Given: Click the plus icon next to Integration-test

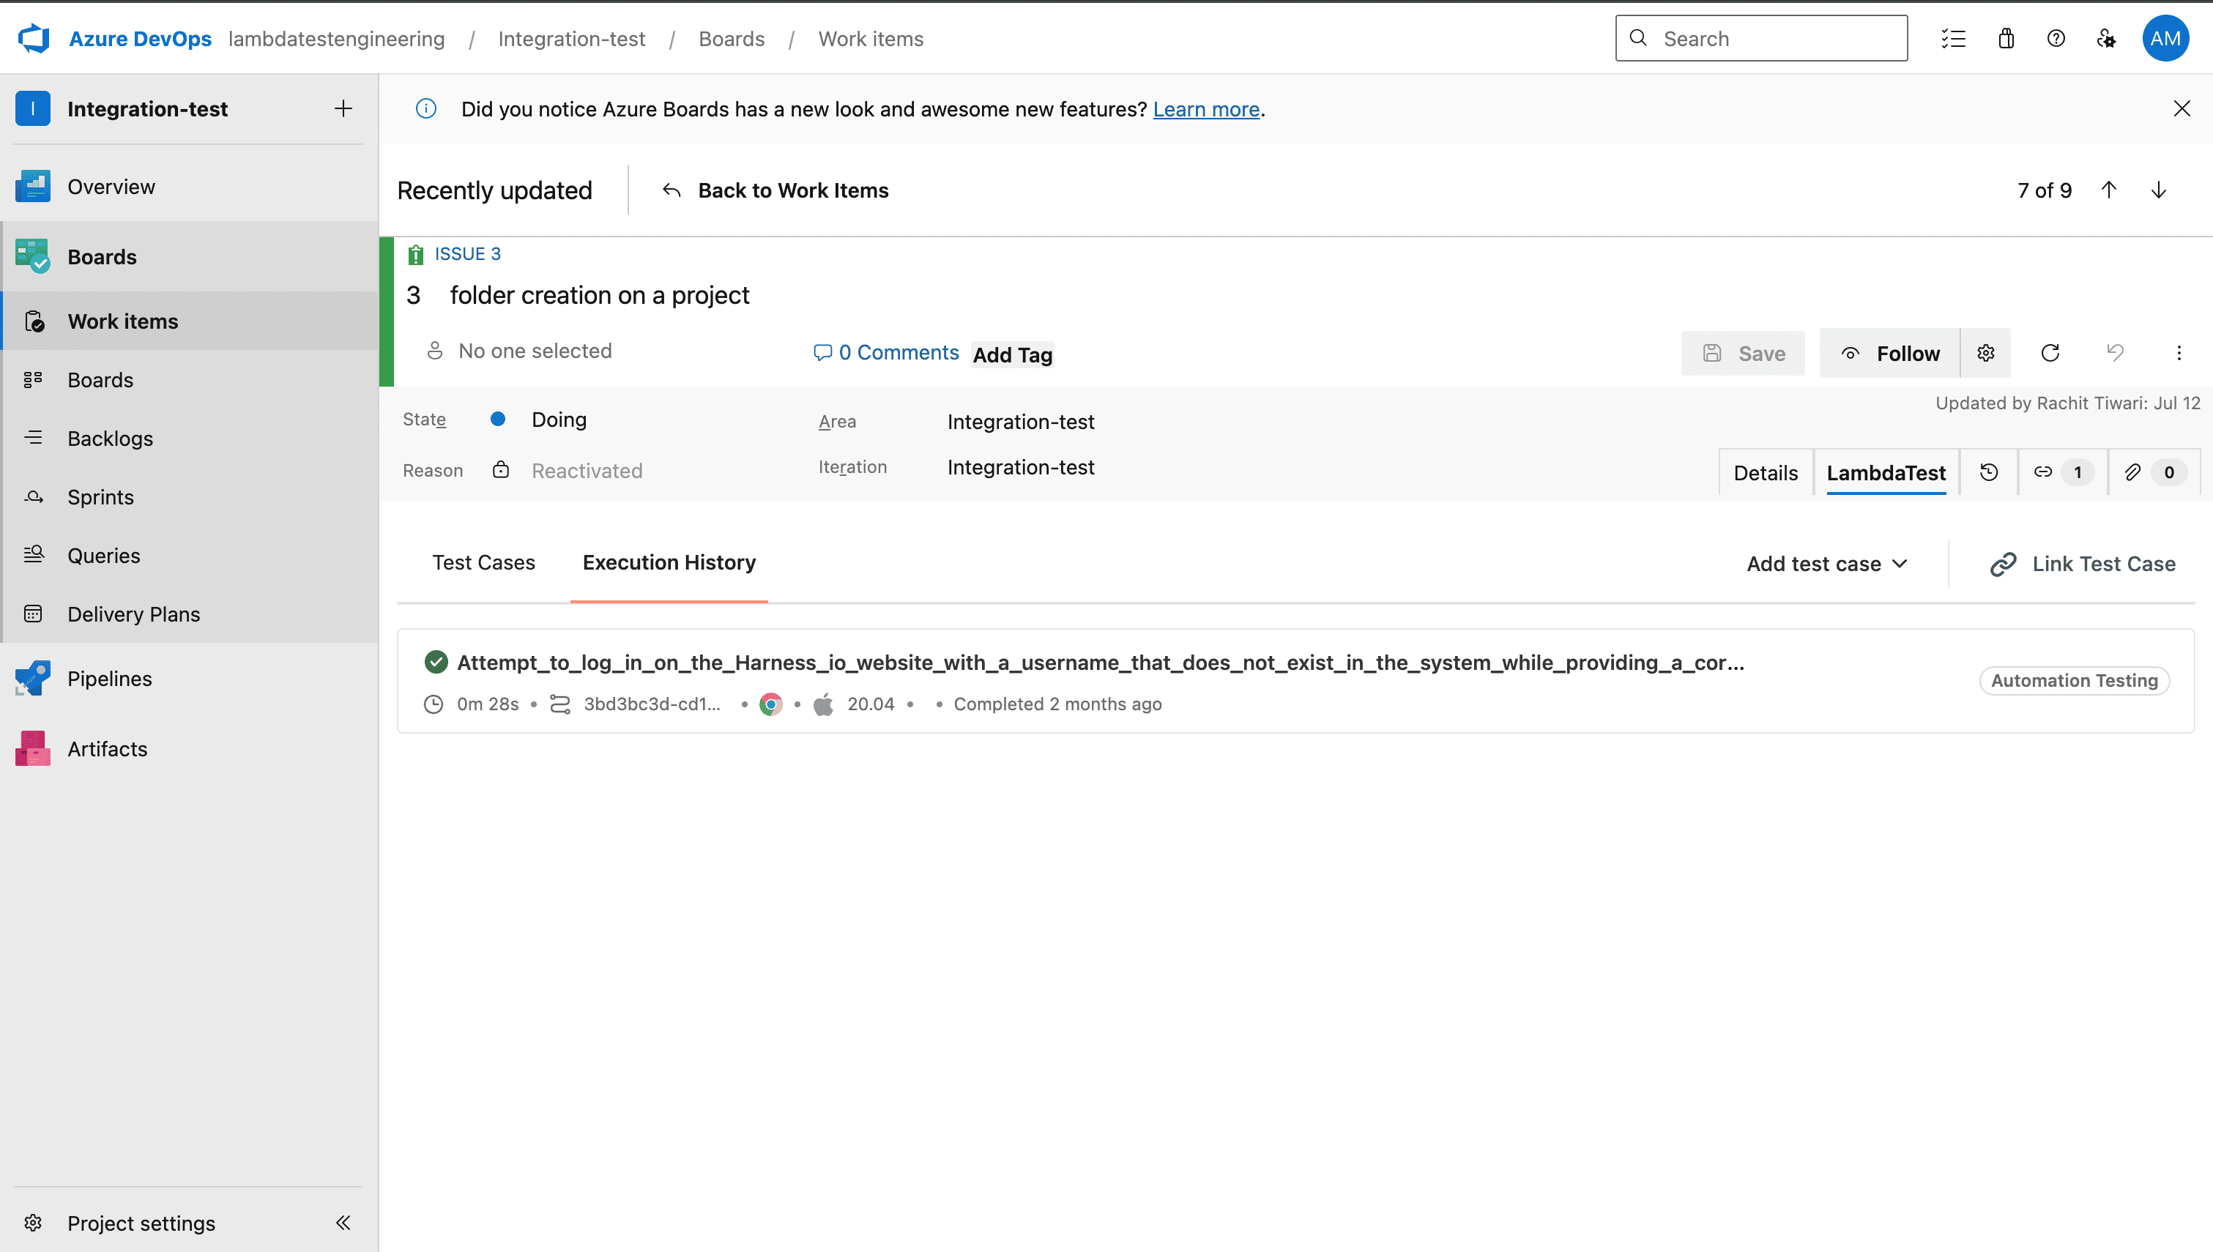Looking at the screenshot, I should pos(343,108).
